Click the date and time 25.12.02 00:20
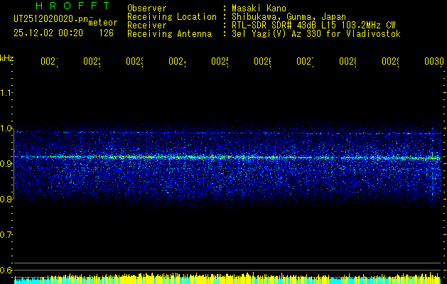Viewport: 447px width, 284px height. pos(48,33)
